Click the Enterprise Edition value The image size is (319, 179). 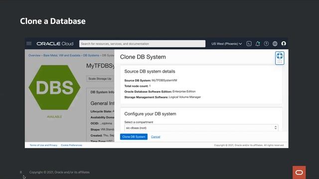point(184,91)
